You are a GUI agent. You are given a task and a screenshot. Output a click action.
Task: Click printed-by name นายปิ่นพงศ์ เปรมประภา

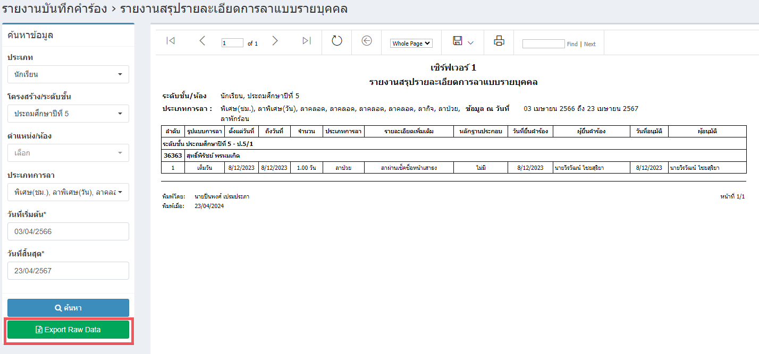point(222,196)
